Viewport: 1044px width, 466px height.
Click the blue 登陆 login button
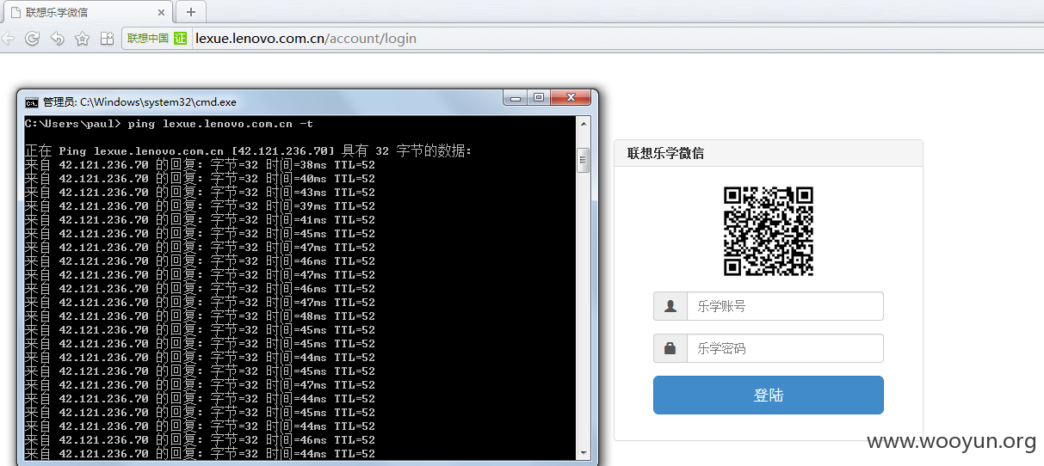[x=769, y=395]
